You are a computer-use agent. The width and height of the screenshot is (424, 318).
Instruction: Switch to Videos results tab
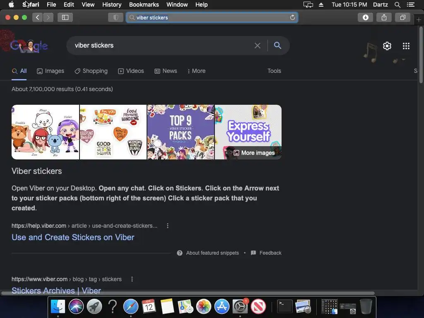[x=131, y=71]
